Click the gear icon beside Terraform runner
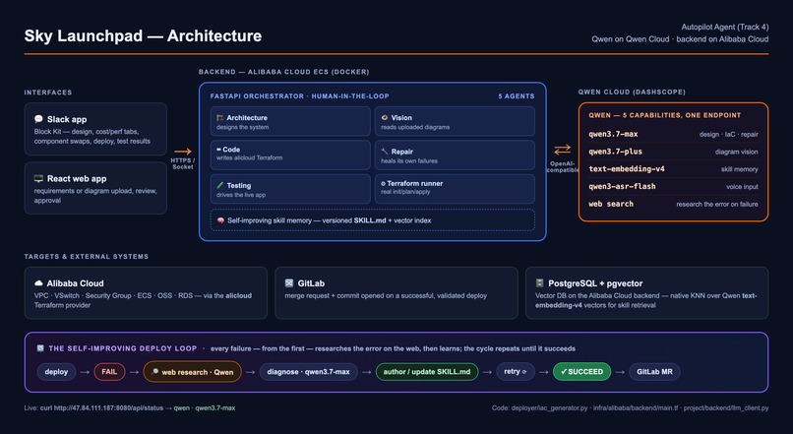Image resolution: width=793 pixels, height=434 pixels. [384, 184]
